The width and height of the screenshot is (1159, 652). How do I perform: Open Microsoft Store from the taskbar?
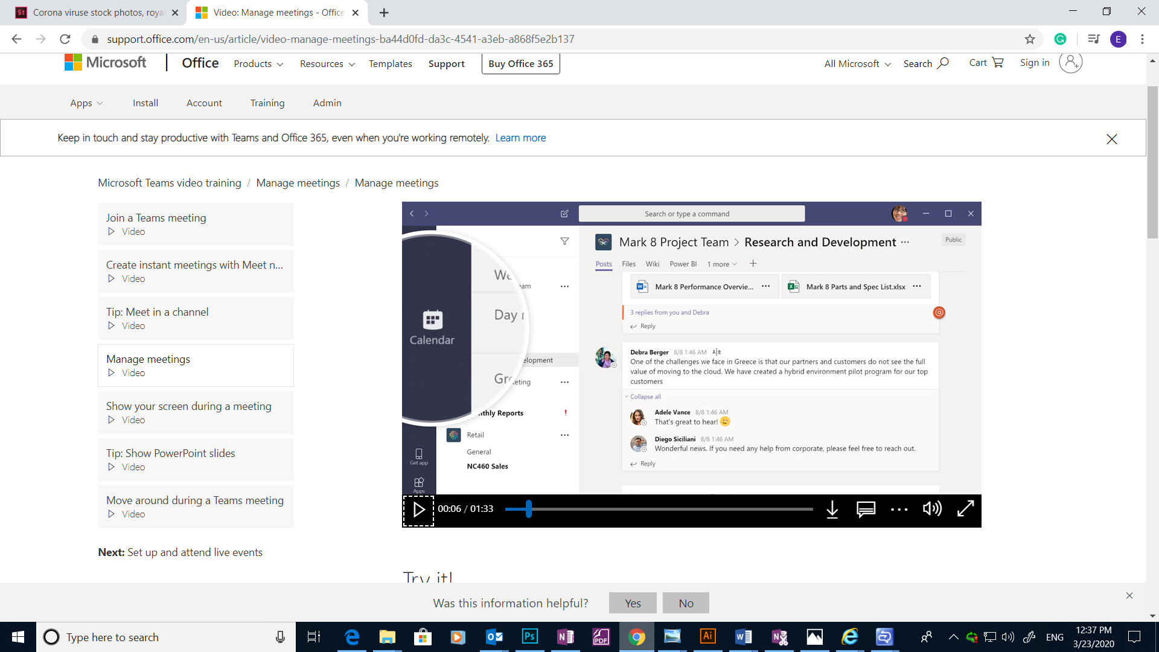[x=423, y=637]
